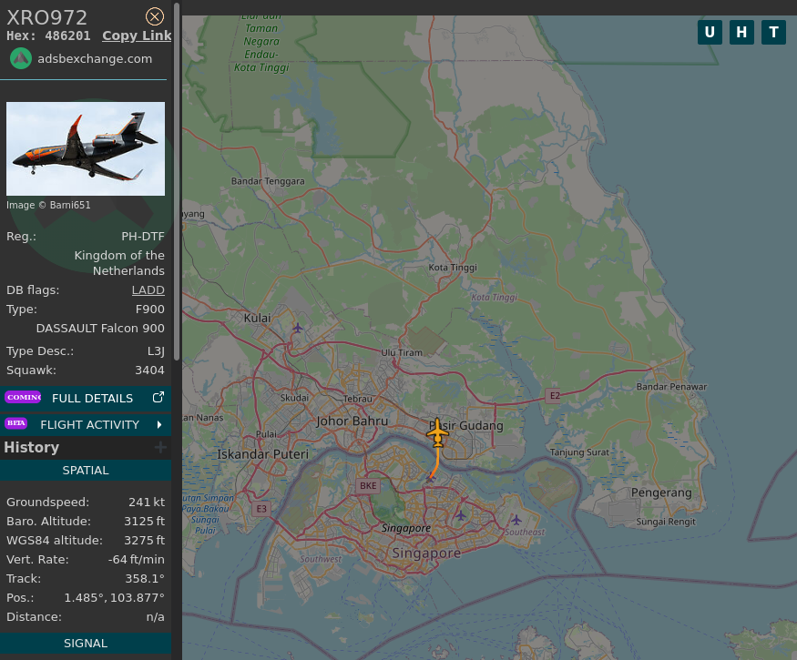Open the adsbexchange.com logo icon

pos(21,58)
